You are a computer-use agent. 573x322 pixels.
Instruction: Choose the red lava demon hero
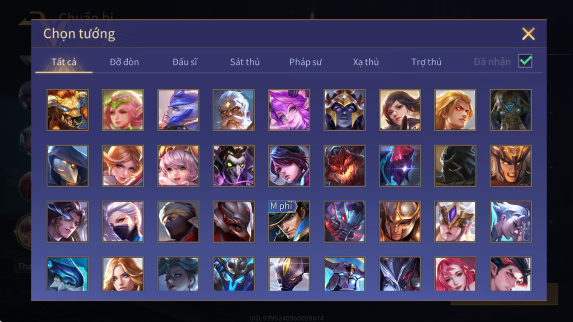[345, 166]
